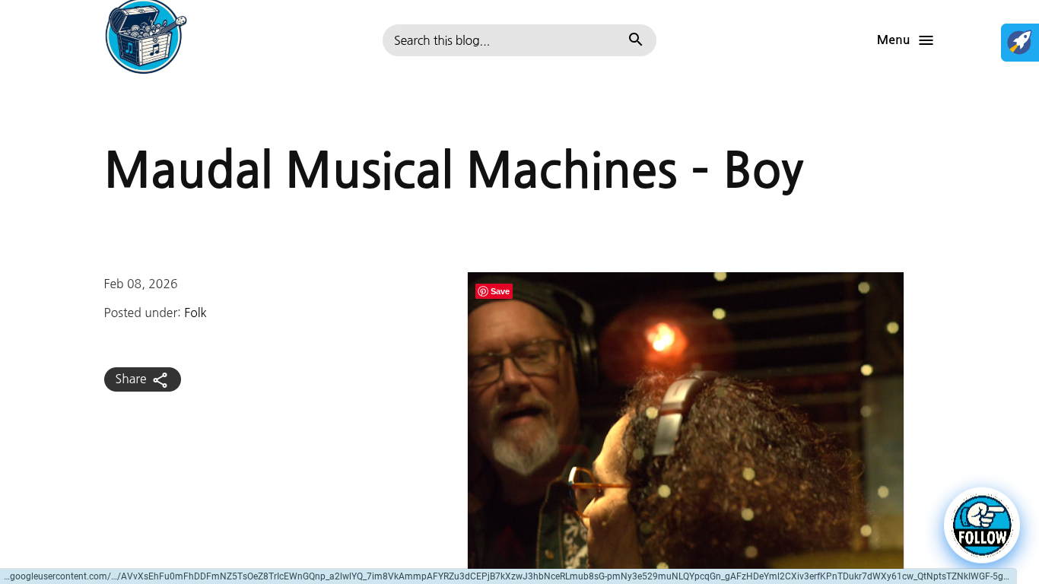Click the post date Feb 08, 2026
This screenshot has height=584, width=1039.
(141, 284)
